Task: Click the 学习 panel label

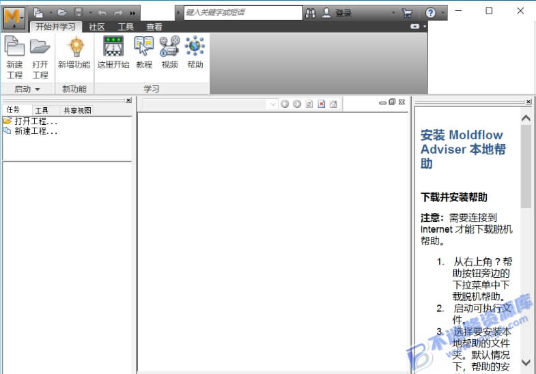Action: click(152, 89)
